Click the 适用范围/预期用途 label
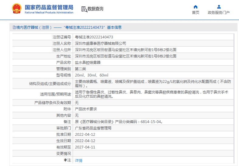This screenshot has height=166, width=239. pyautogui.click(x=55, y=94)
